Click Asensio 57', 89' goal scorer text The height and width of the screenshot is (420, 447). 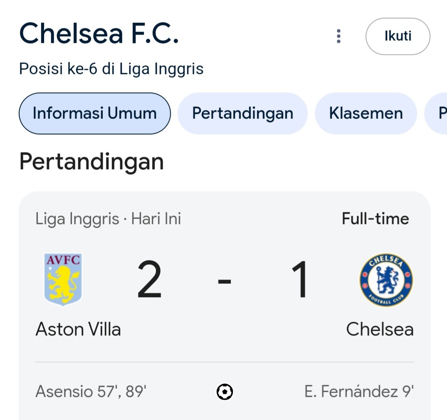point(91,391)
